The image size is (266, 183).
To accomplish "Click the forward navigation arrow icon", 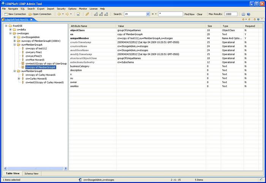I will pyautogui.click(x=67, y=14).
